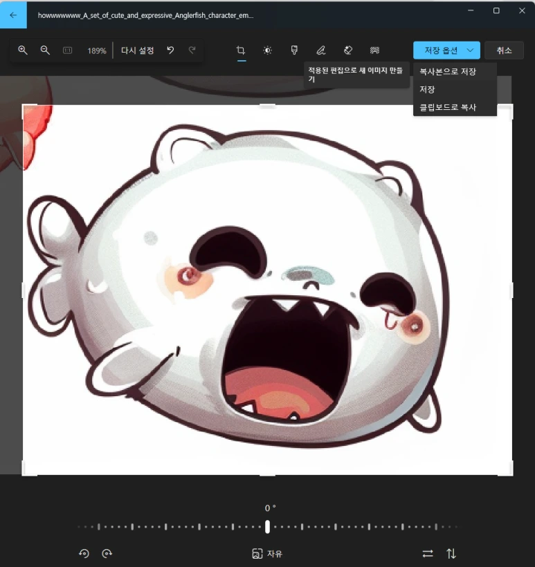This screenshot has width=535, height=567.
Task: Open the 자유 aspect ratio selector
Action: pos(267,554)
